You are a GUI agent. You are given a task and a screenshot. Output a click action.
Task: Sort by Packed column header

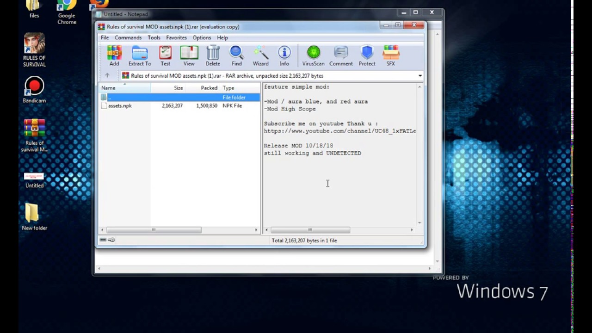[203, 88]
